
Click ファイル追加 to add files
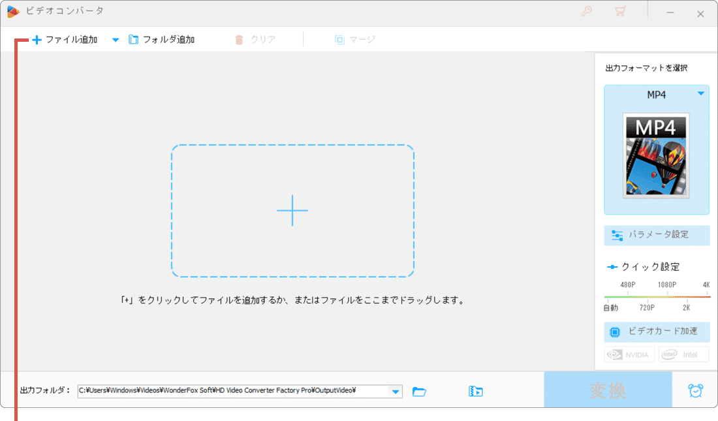coord(65,40)
